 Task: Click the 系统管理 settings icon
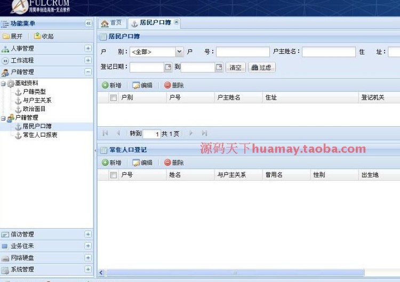tap(5, 270)
